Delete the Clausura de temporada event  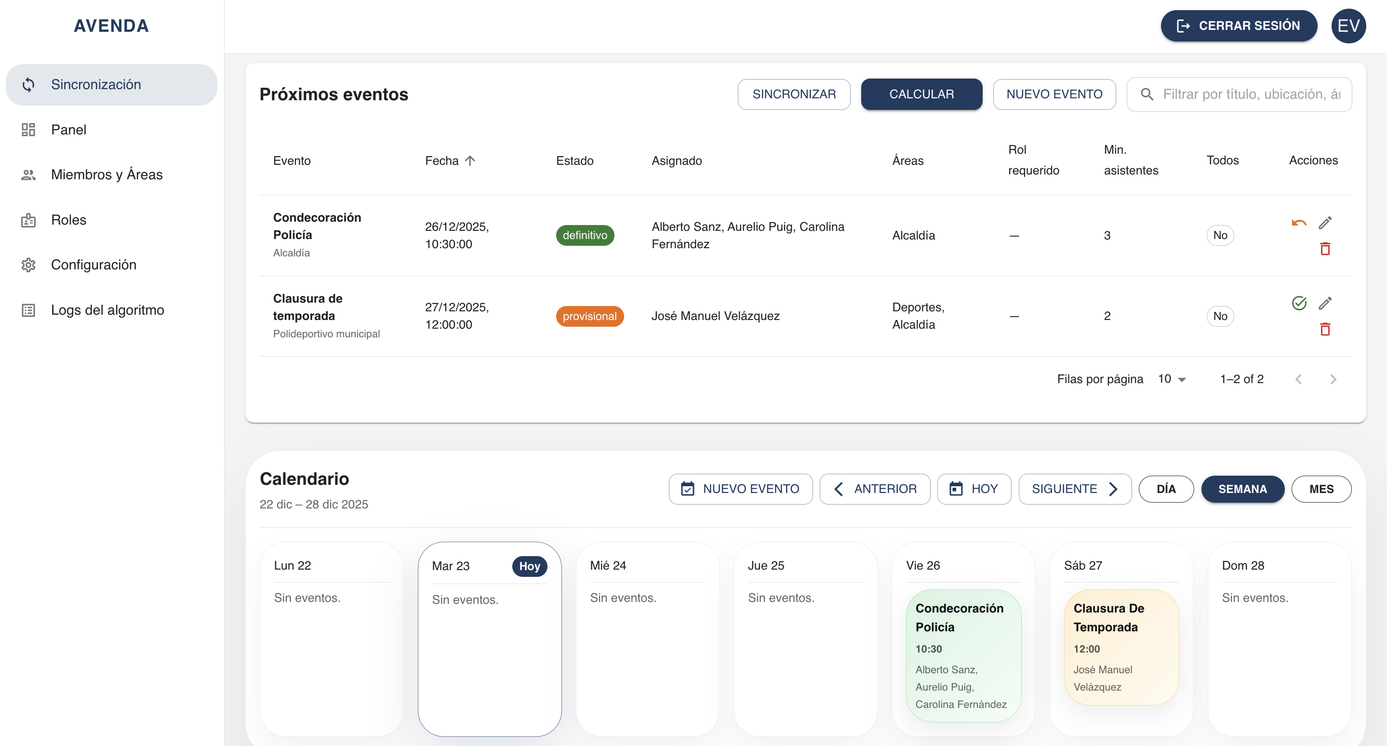pos(1325,329)
